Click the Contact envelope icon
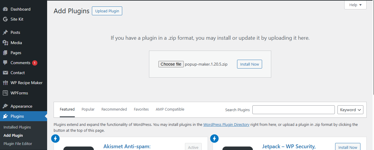 click(x=5, y=73)
